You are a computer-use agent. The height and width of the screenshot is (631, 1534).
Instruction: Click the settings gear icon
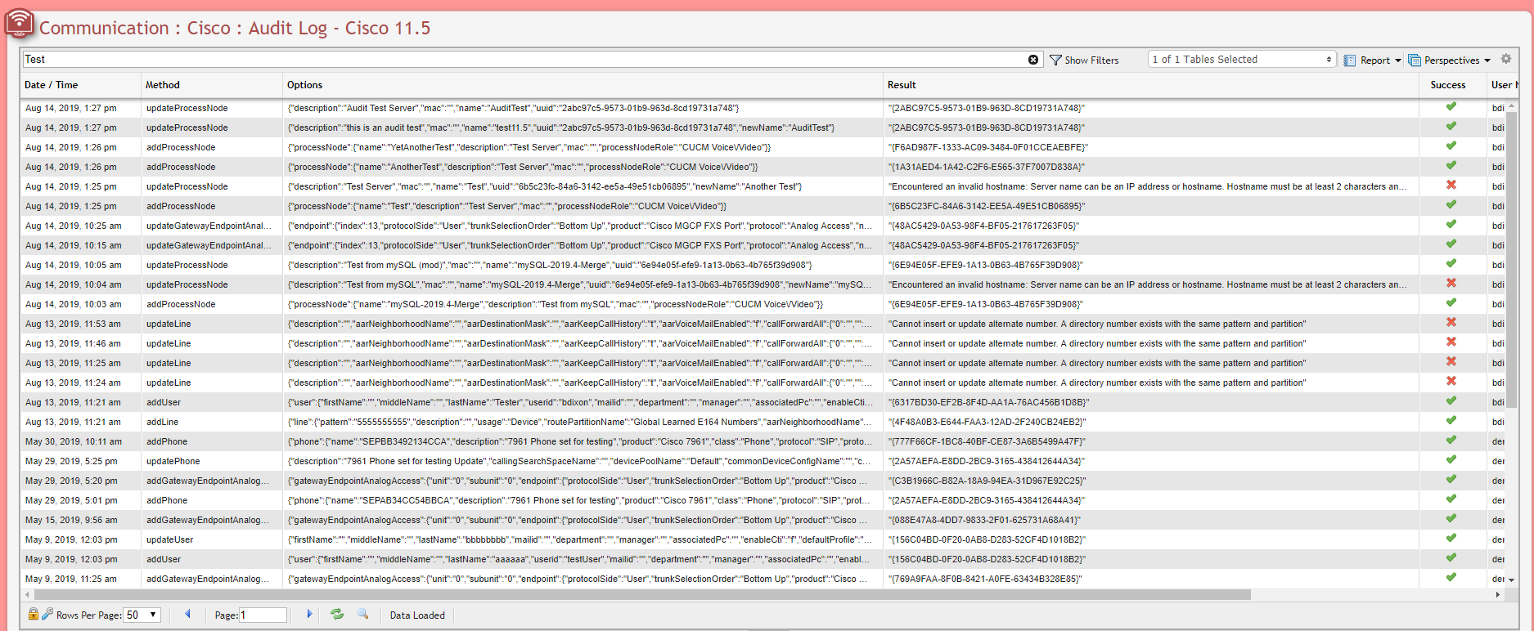click(1506, 59)
